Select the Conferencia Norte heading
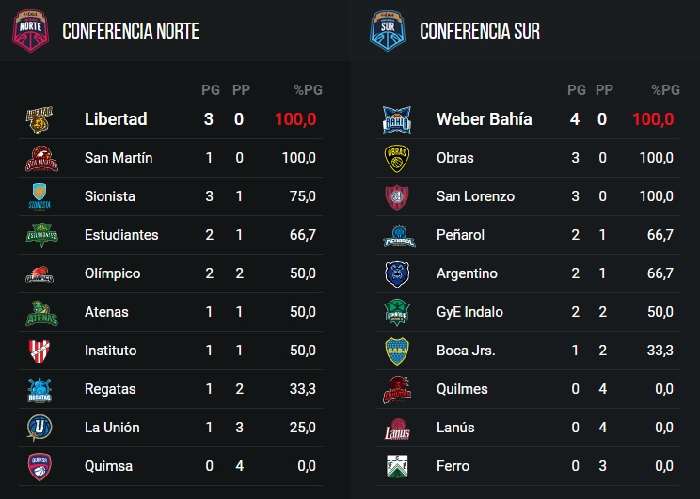Screen dimensions: 700x499 (131, 31)
